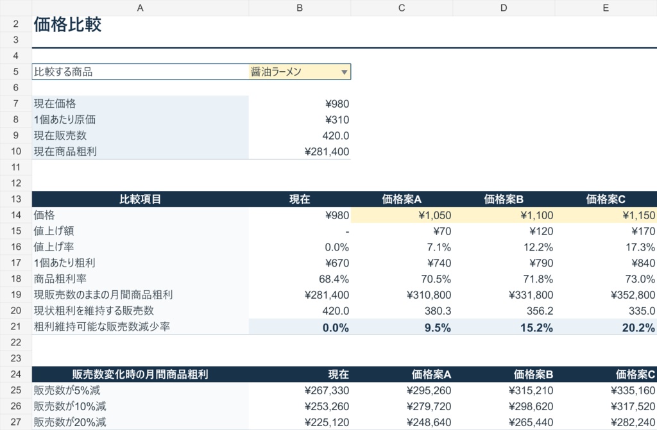The height and width of the screenshot is (430, 657).
Task: Select the monthly gross profit ¥310,800 cell
Action: (402, 294)
